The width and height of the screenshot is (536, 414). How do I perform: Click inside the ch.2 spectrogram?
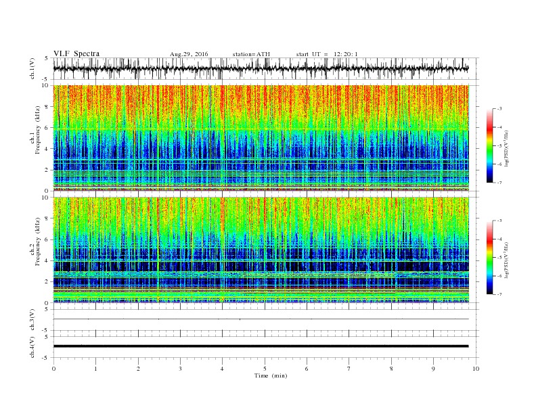261,250
